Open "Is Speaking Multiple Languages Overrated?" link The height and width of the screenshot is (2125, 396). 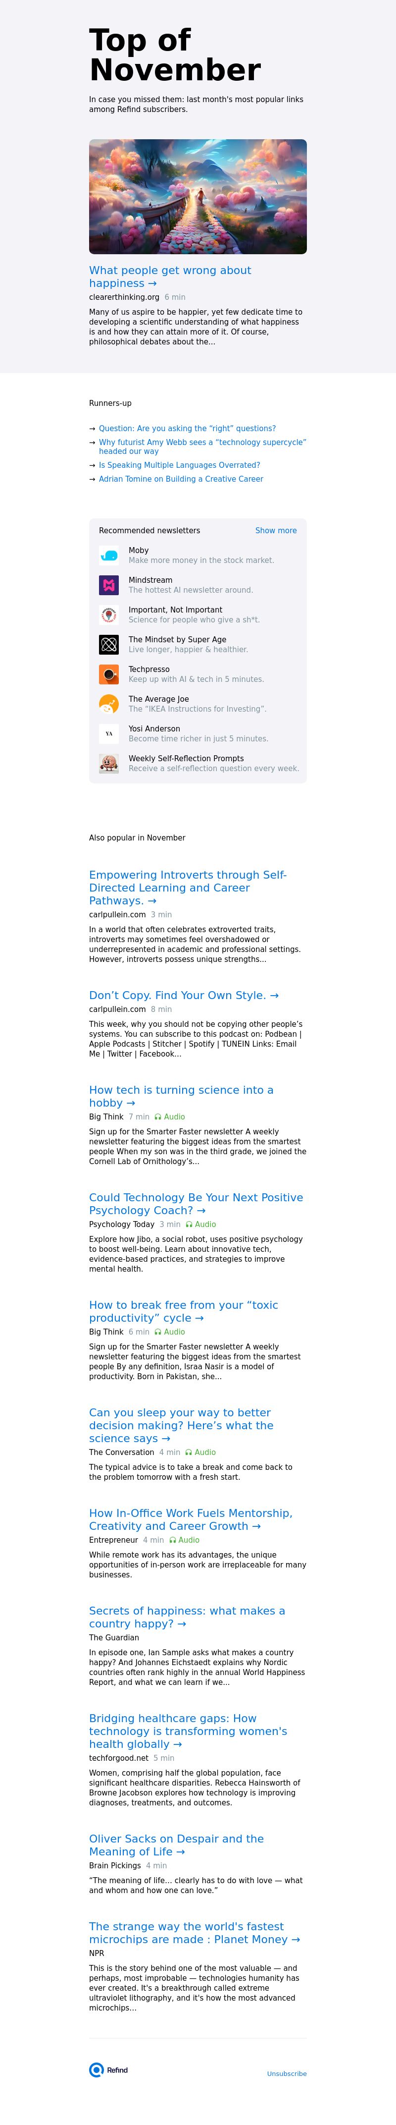[180, 465]
